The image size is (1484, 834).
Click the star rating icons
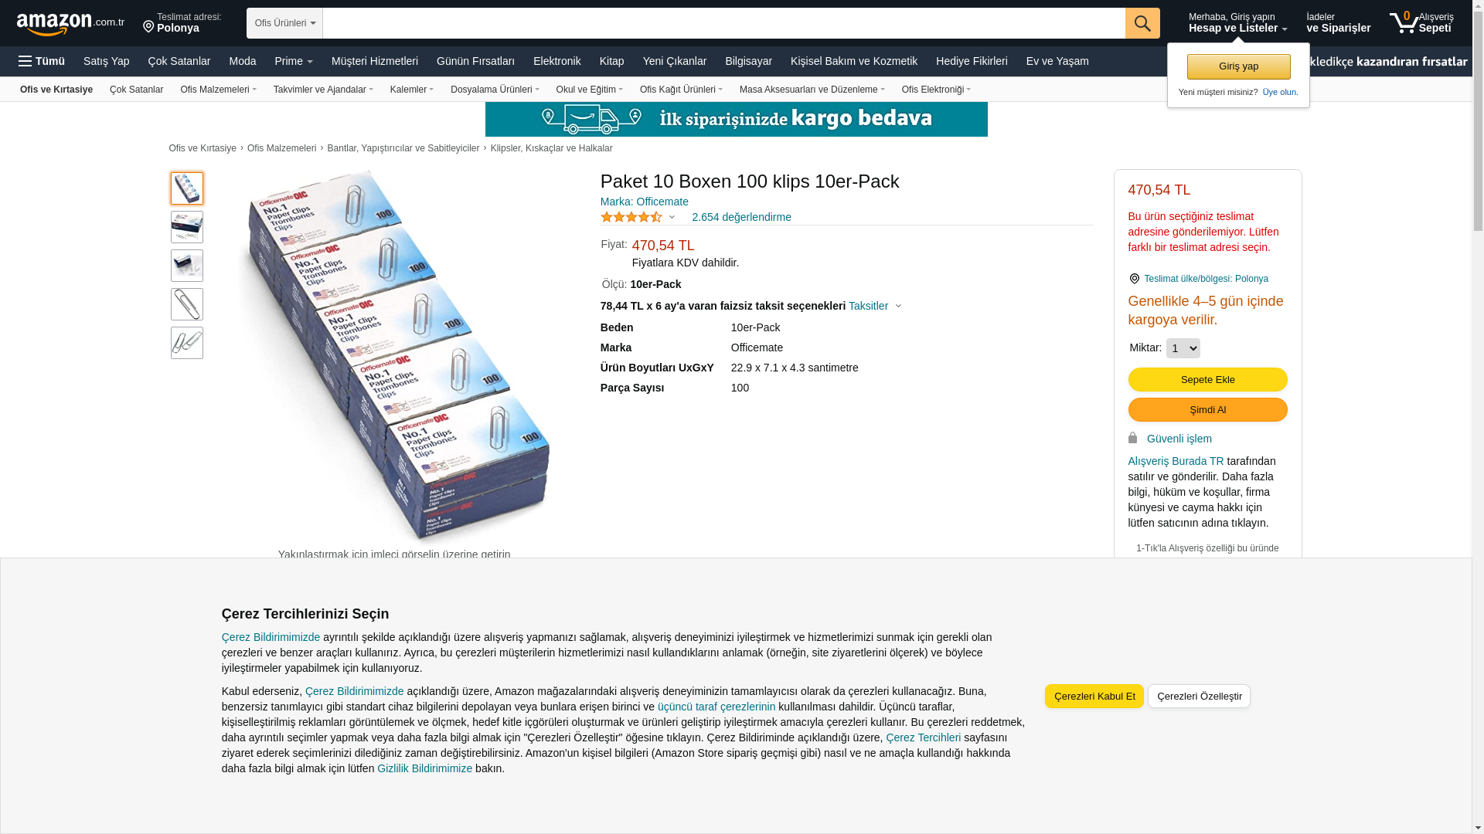pyautogui.click(x=631, y=217)
